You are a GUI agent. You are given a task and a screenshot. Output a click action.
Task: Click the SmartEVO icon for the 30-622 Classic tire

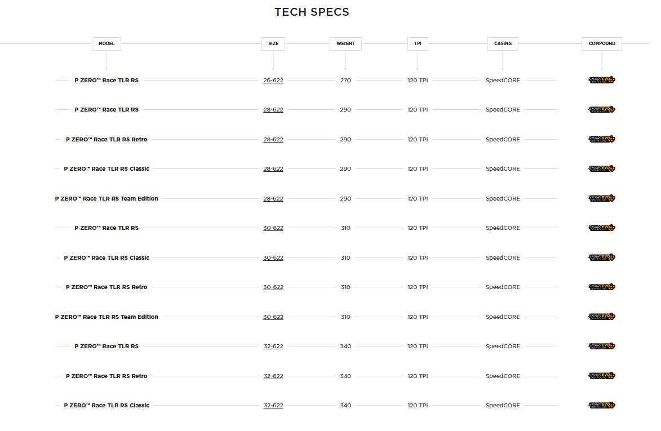pos(601,257)
